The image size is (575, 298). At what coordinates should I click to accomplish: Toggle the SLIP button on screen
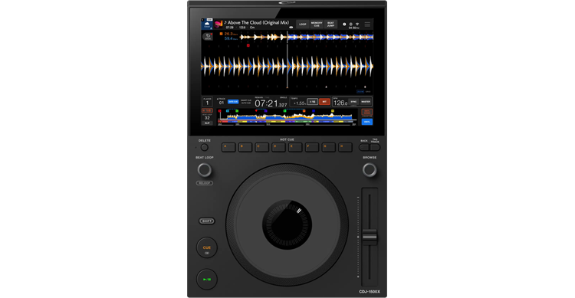[x=207, y=123]
